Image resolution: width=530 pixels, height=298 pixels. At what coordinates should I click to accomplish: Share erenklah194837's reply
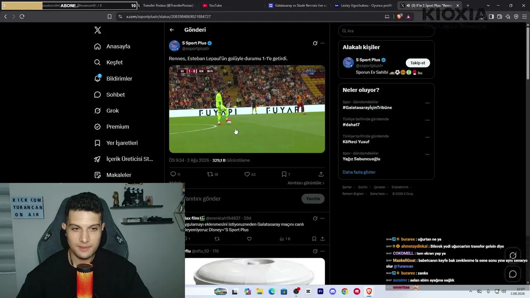(x=323, y=239)
